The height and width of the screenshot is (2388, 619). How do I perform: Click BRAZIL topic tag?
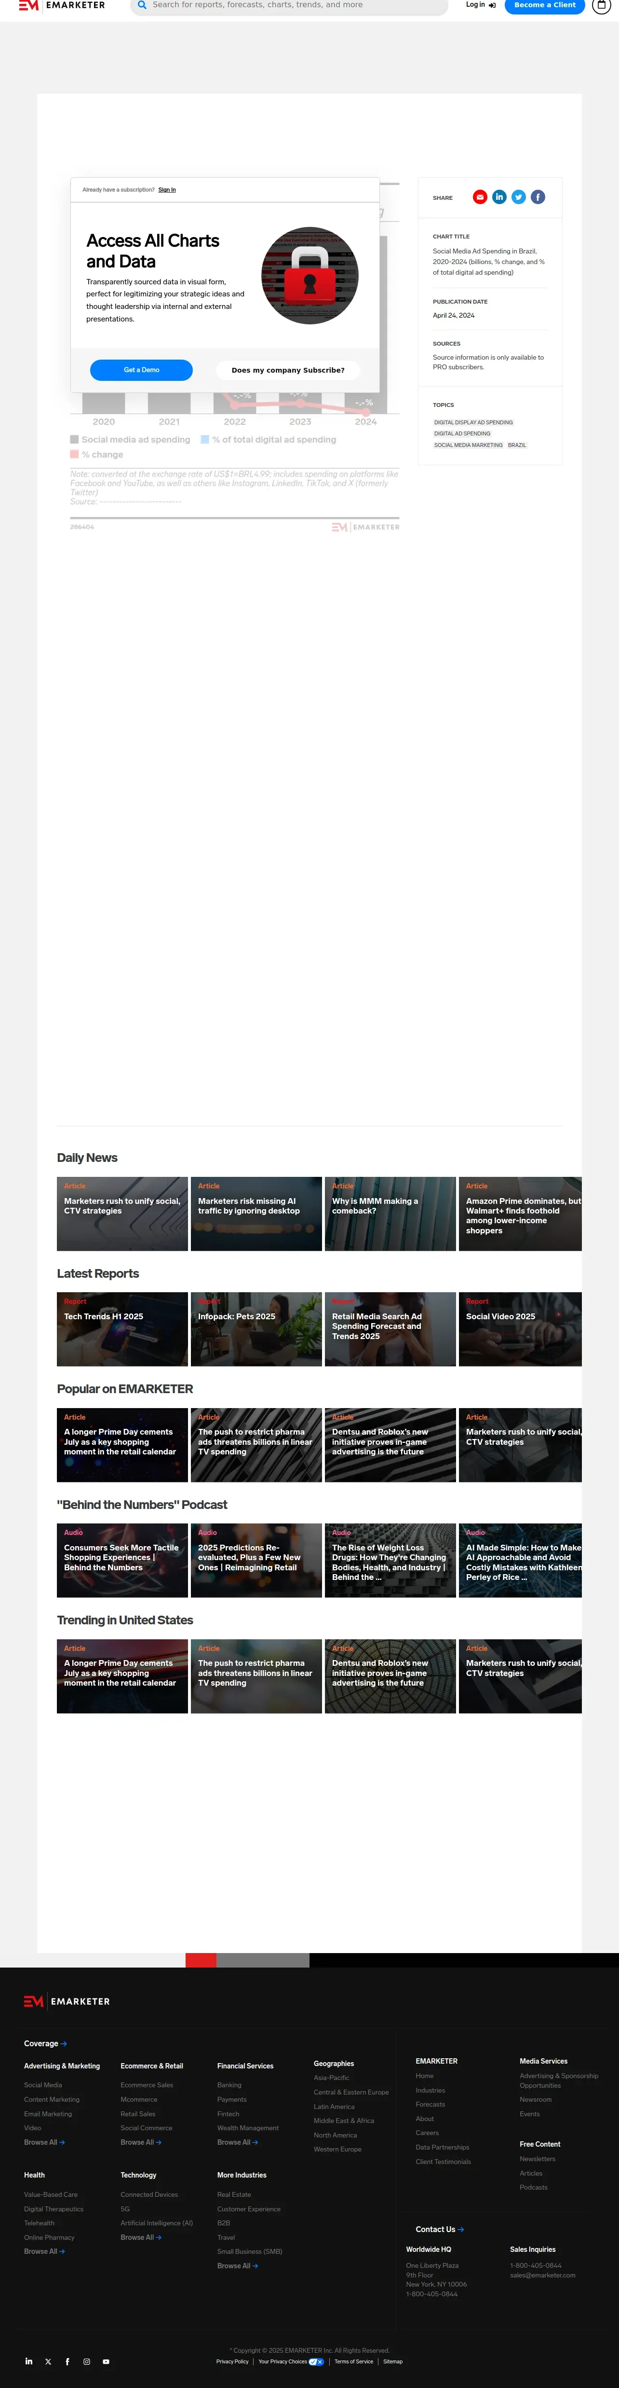(516, 445)
